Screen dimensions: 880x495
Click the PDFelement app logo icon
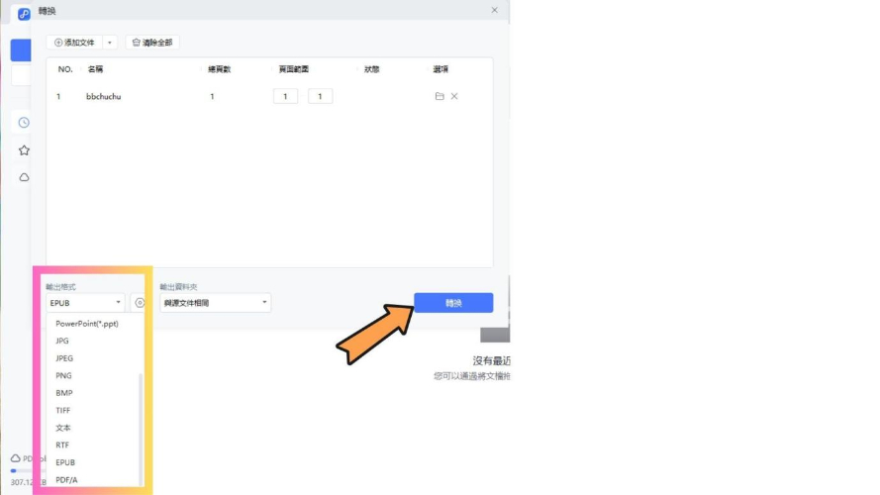coord(24,14)
